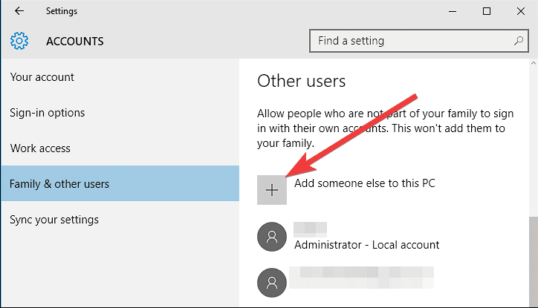
Task: Click the avatar icon below the Administrator account
Action: (x=271, y=281)
